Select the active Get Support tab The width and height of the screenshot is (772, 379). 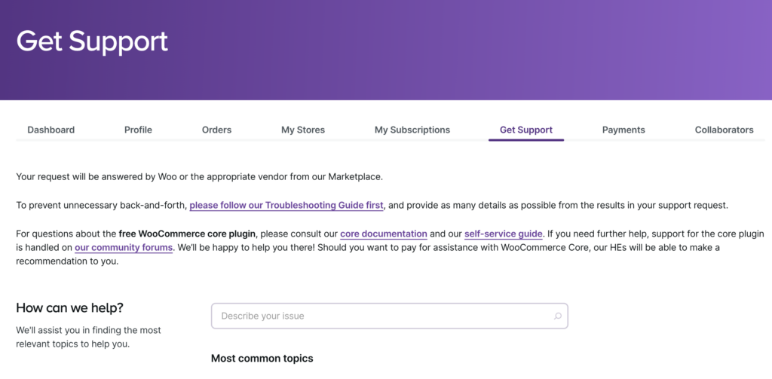[x=526, y=130]
